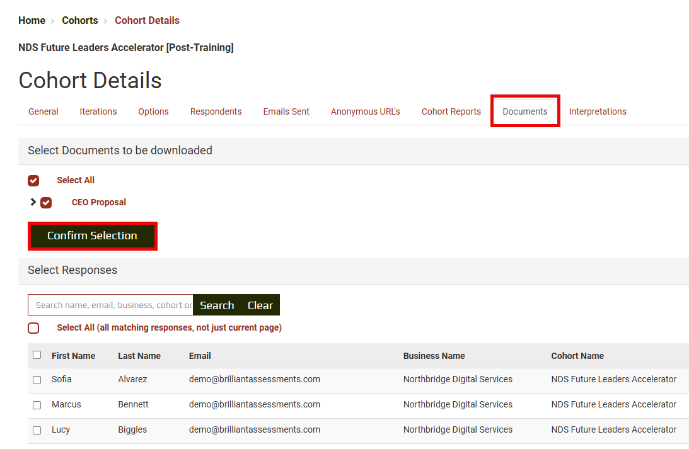689x449 pixels.
Task: Navigate to Home breadcrumb link
Action: pyautogui.click(x=32, y=21)
